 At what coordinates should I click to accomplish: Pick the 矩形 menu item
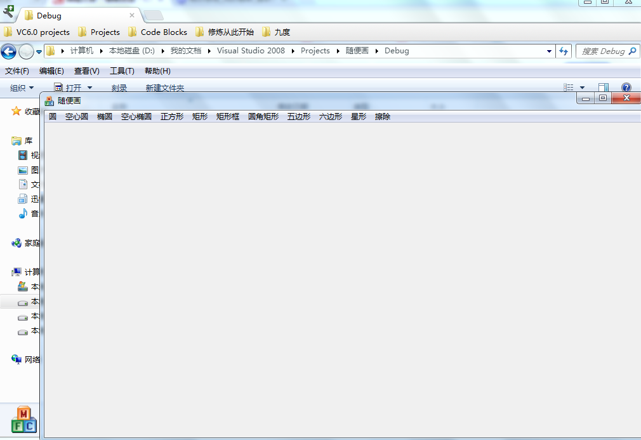click(x=200, y=117)
